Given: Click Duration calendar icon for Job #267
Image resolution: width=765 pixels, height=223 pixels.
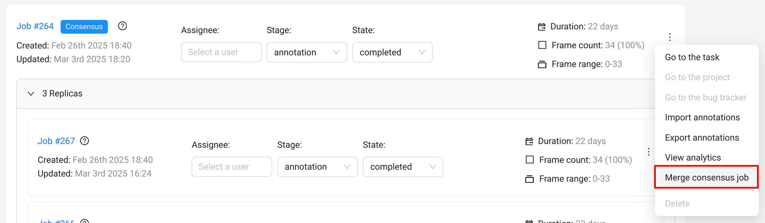Looking at the screenshot, I should coord(529,141).
